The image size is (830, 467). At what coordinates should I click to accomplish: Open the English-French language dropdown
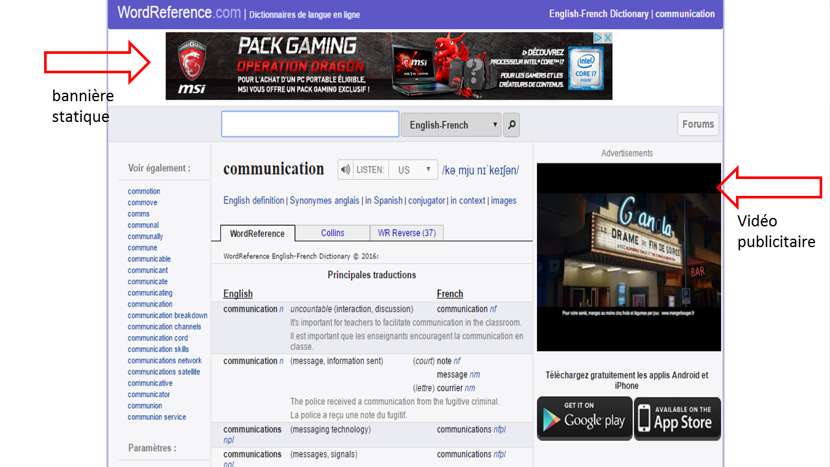click(451, 125)
